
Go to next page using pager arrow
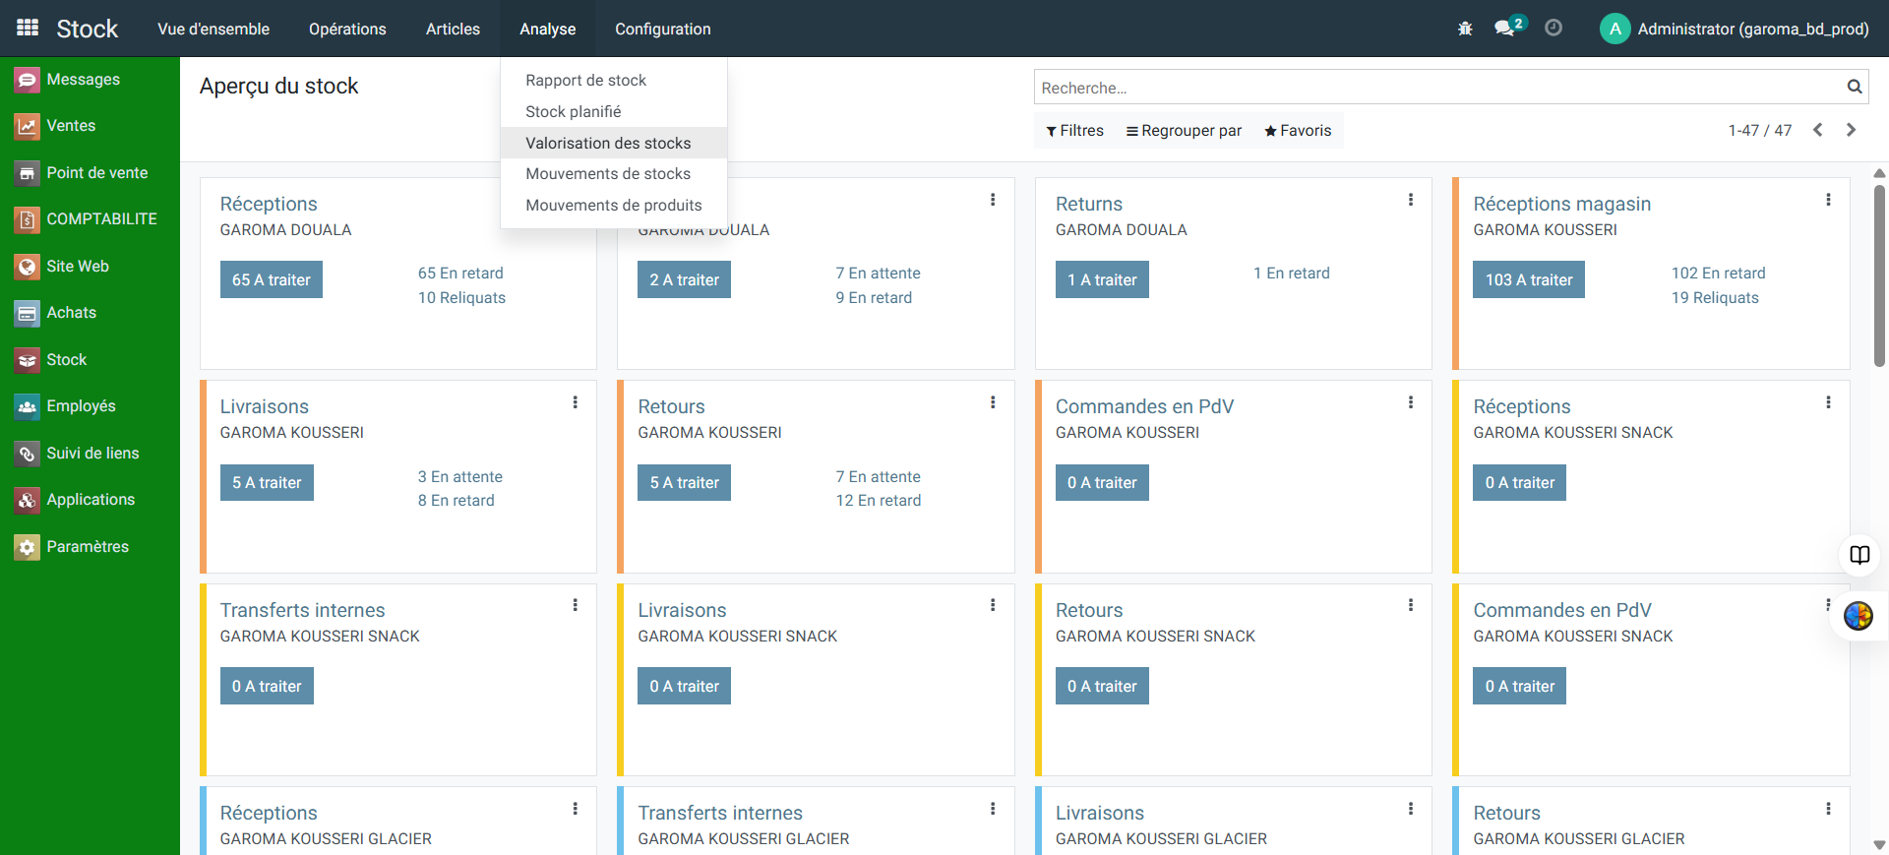[1851, 130]
